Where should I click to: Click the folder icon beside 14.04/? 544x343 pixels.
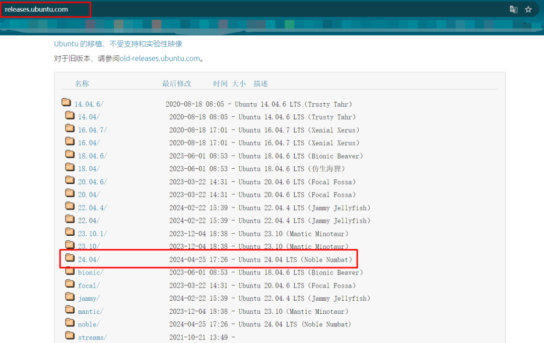(70, 115)
